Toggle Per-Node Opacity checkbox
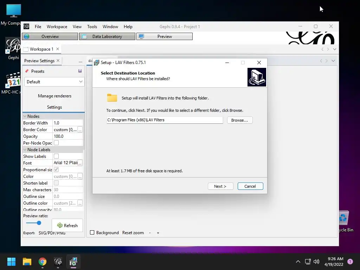360x270 pixels. tap(56, 143)
